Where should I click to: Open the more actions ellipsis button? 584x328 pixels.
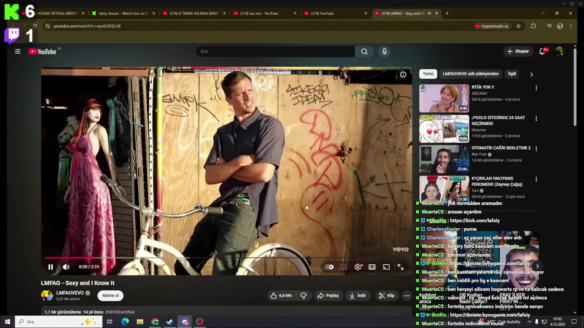pos(407,296)
